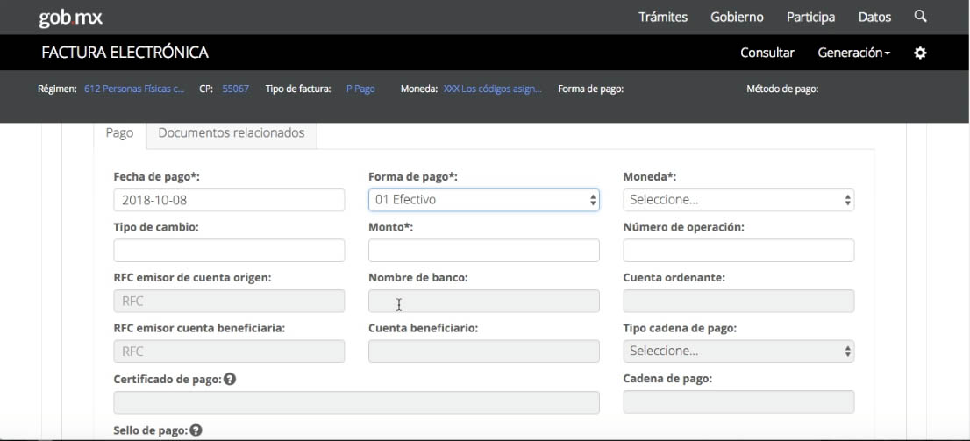970x441 pixels.
Task: Switch to Documentos relacionados tab
Action: coord(232,133)
